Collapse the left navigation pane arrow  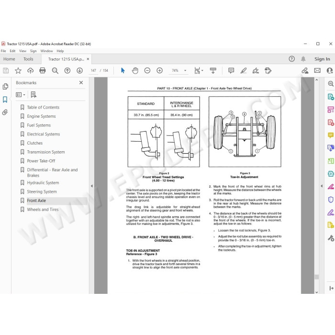tap(92, 186)
